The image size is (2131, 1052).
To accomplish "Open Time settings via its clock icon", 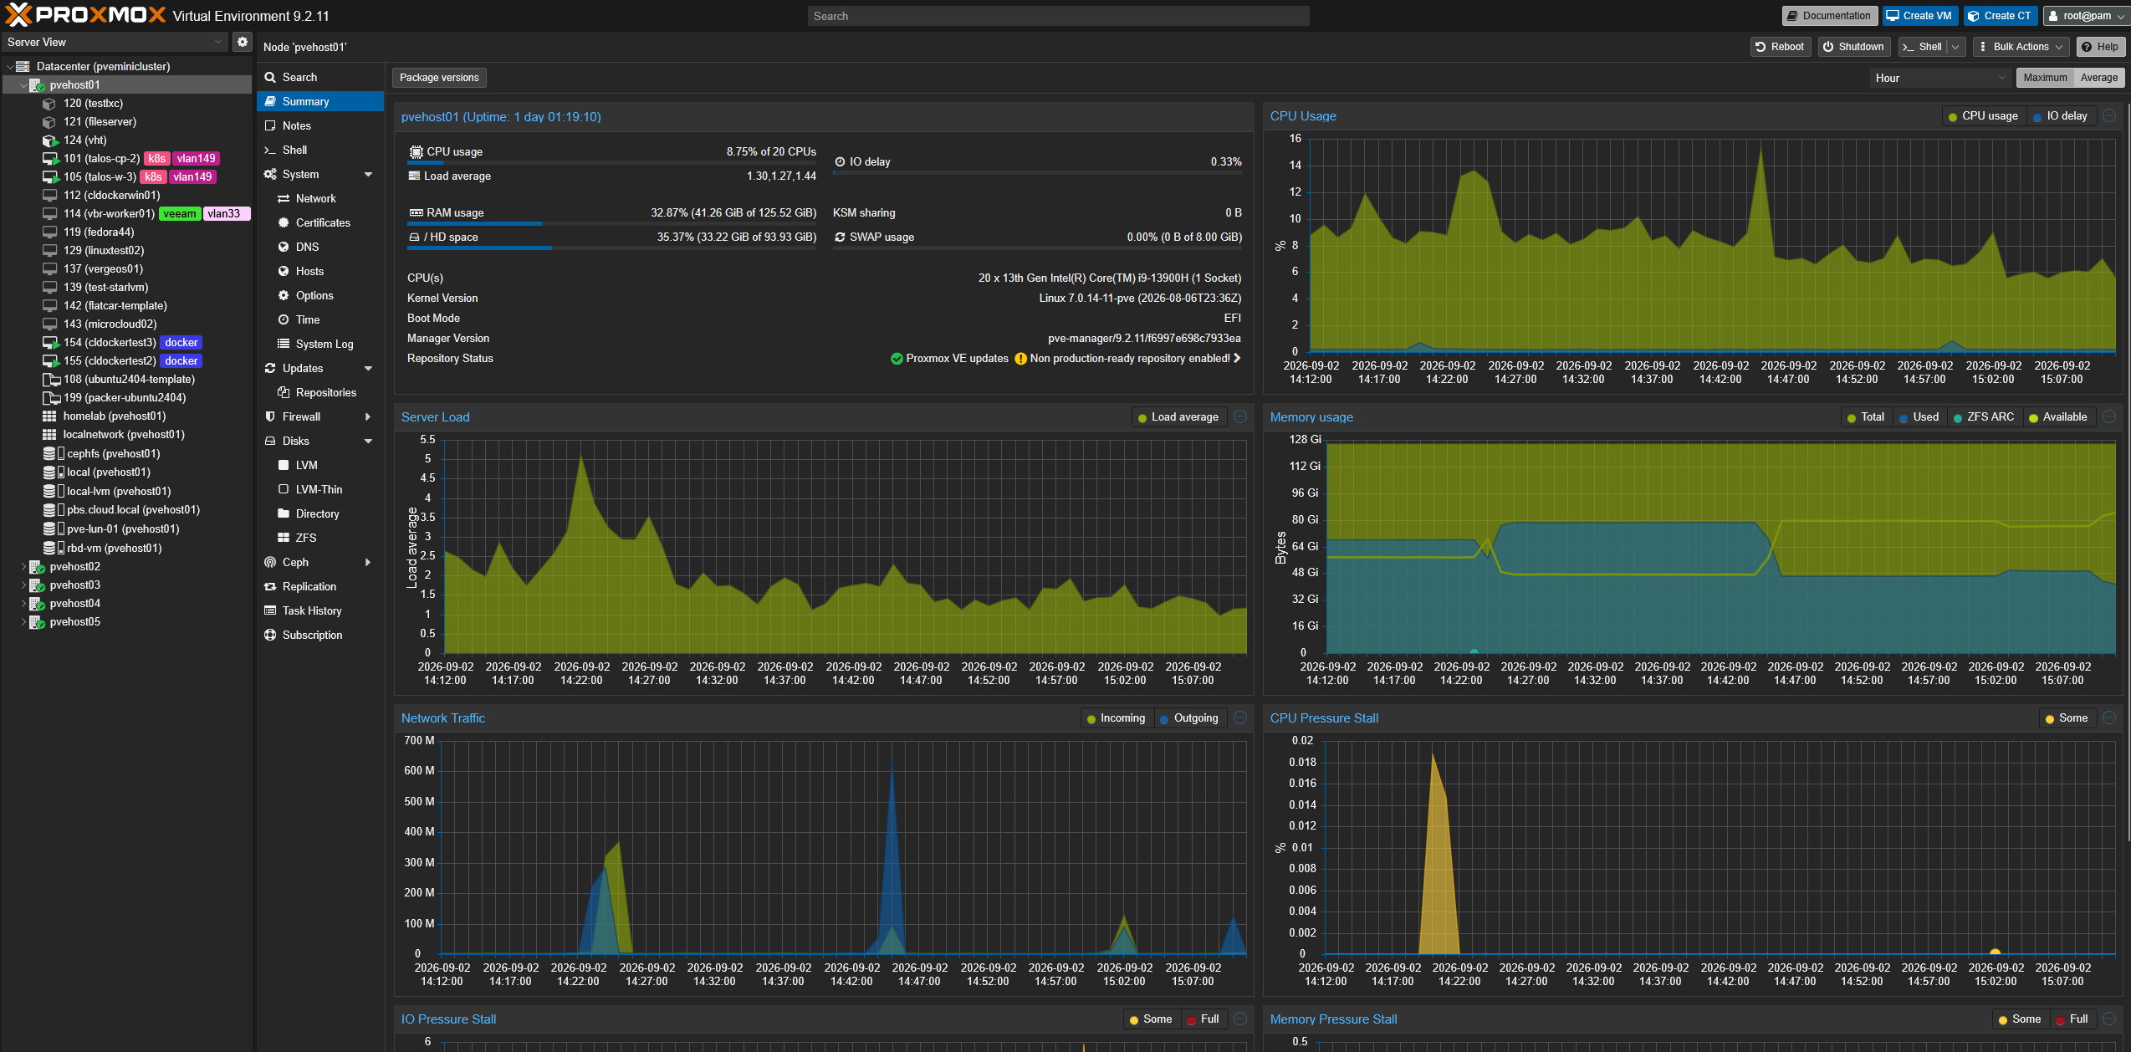I will 284,319.
